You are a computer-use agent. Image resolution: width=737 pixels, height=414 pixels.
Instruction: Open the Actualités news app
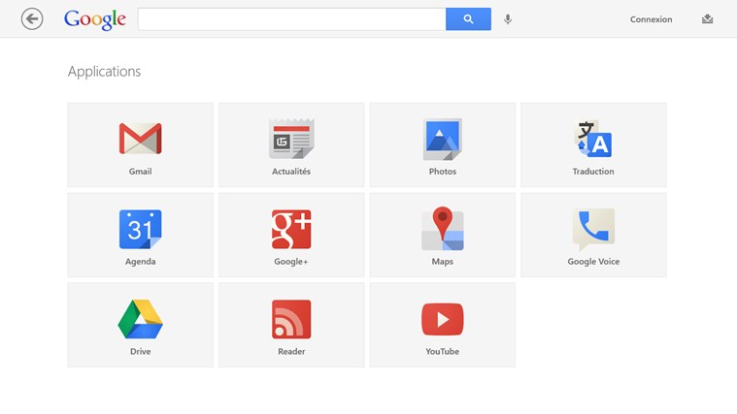pyautogui.click(x=291, y=145)
